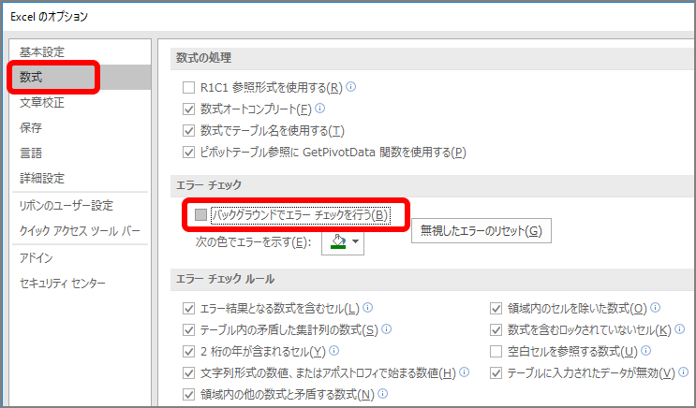Open the 言語 options page
This screenshot has height=408, width=696.
(x=31, y=153)
